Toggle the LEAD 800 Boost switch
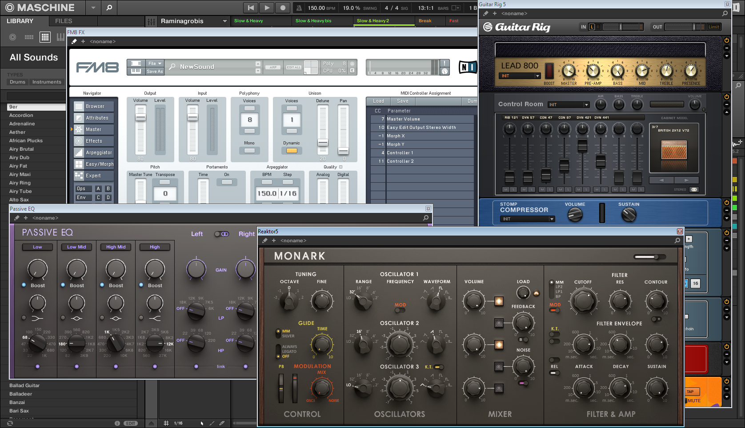The image size is (745, 428). click(549, 71)
